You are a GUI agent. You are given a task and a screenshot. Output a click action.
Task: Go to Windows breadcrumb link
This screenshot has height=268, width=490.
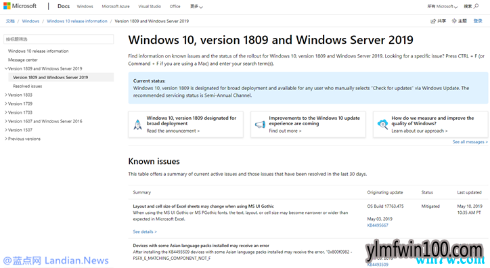[30, 21]
